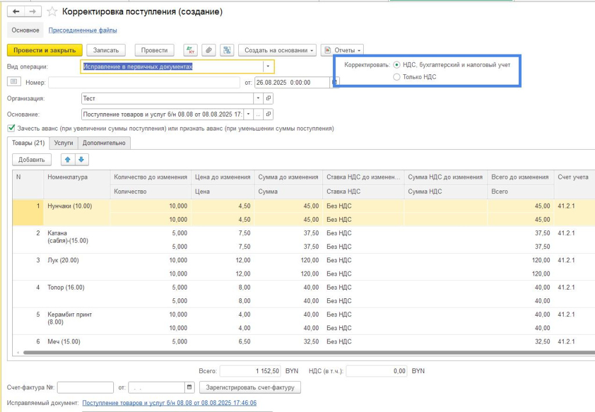Click the Записать button
The image size is (595, 412).
pos(106,50)
